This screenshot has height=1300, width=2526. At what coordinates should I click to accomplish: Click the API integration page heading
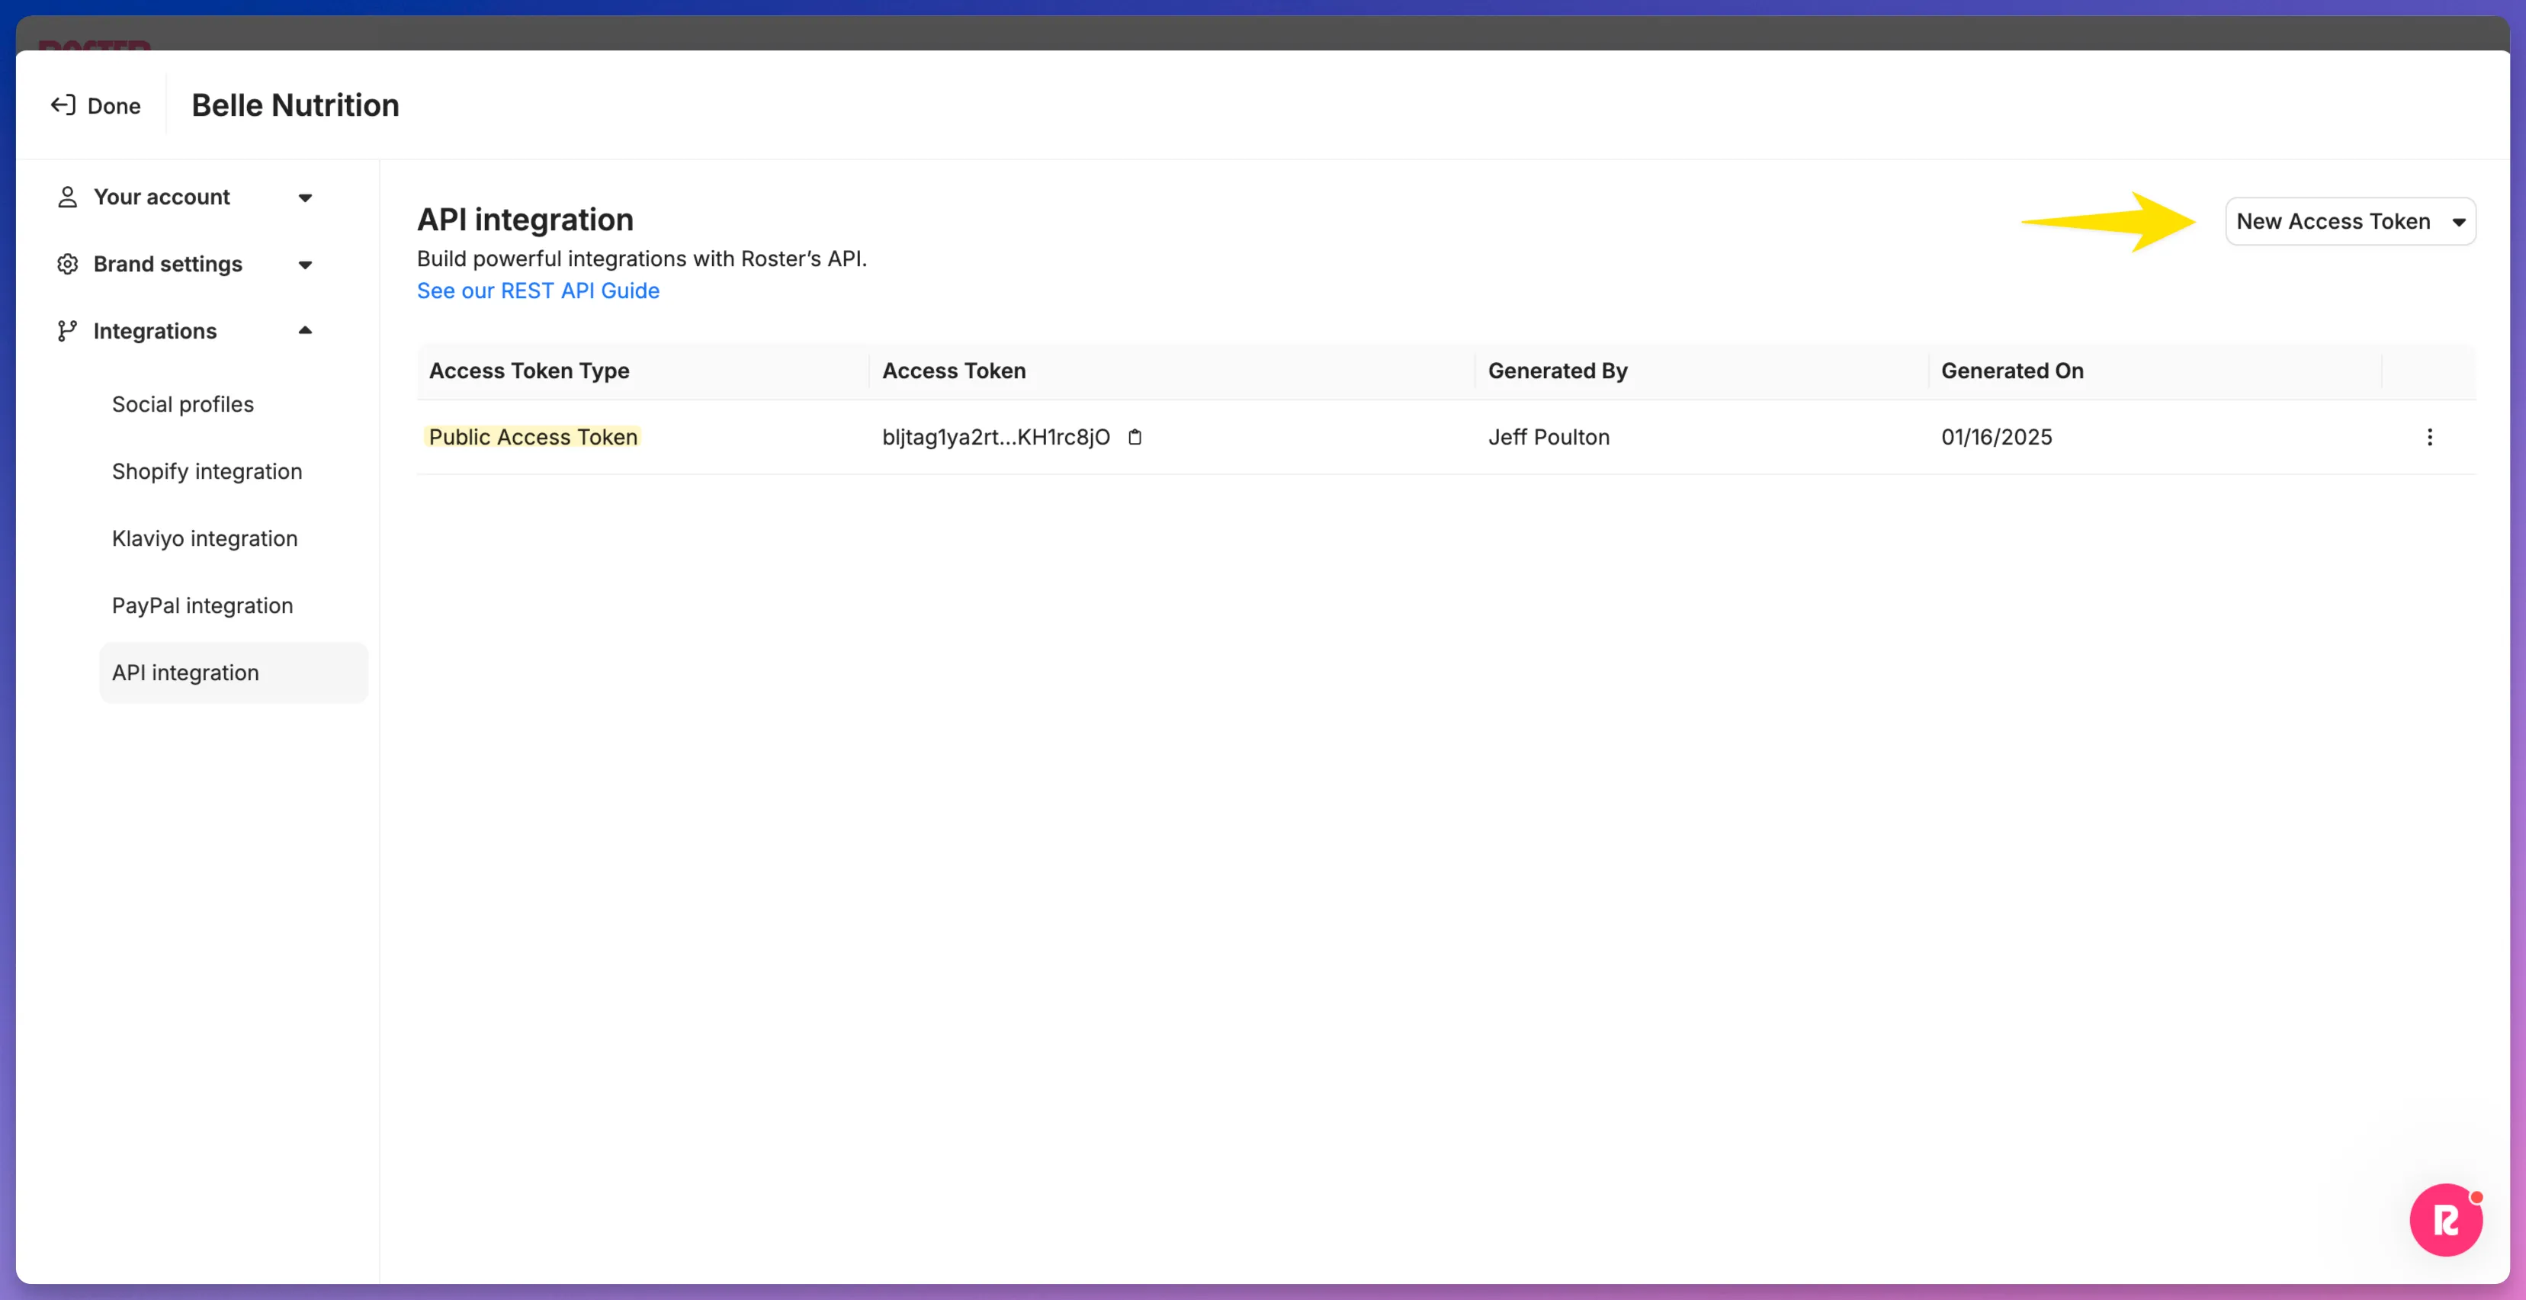525,220
